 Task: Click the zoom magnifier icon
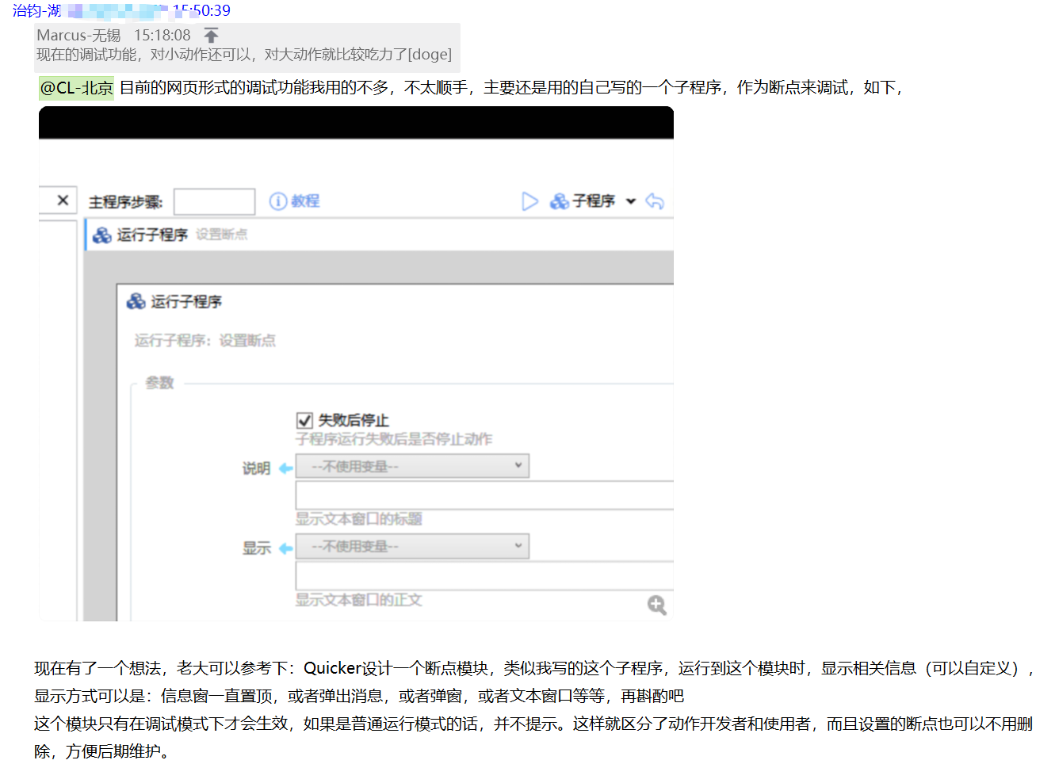(x=656, y=605)
